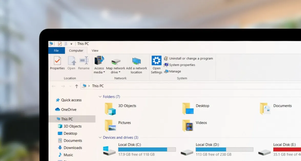The image size is (301, 161).
Task: Open Music in the navigation pane
Action: click(x=66, y=155)
